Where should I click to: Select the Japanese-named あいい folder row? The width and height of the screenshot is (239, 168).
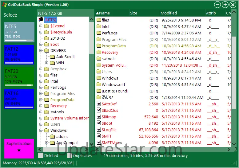point(163,97)
